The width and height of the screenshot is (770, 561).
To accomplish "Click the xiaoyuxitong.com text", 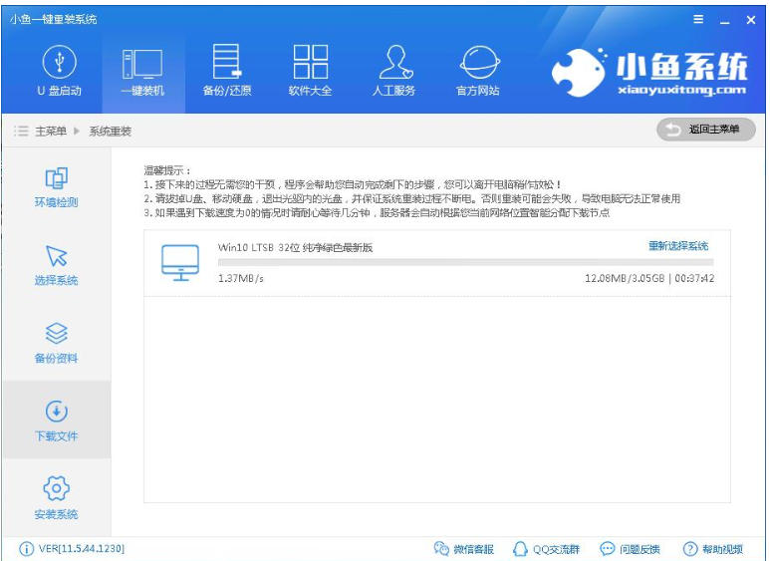I will pyautogui.click(x=681, y=91).
